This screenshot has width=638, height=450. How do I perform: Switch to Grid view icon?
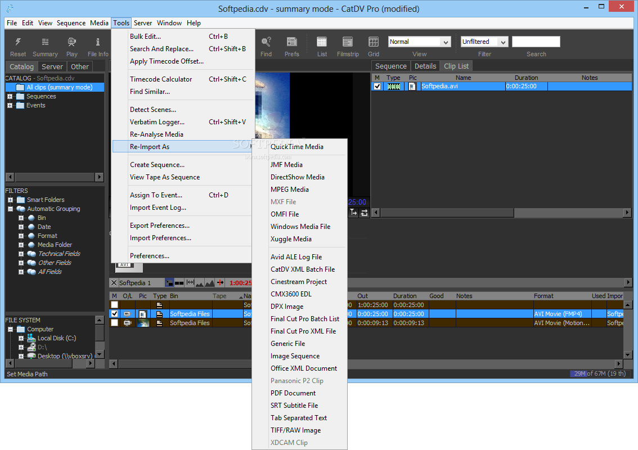coord(373,42)
